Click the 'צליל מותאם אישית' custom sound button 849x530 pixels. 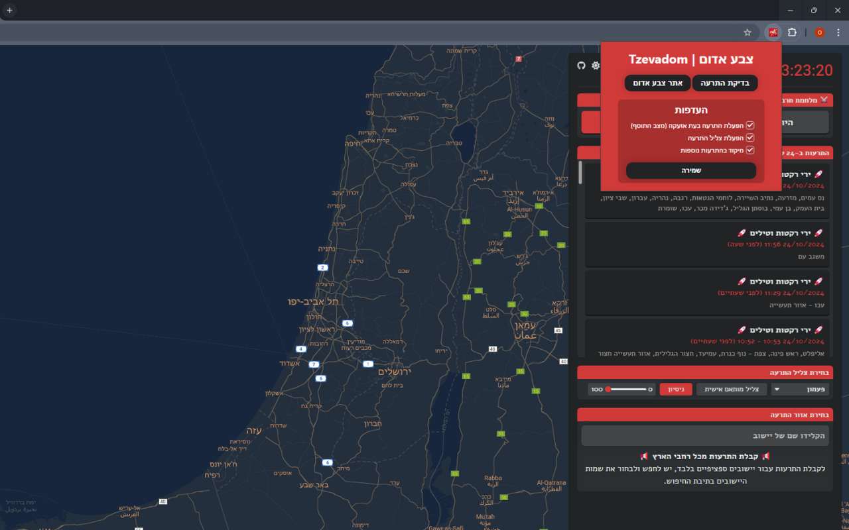[732, 390]
